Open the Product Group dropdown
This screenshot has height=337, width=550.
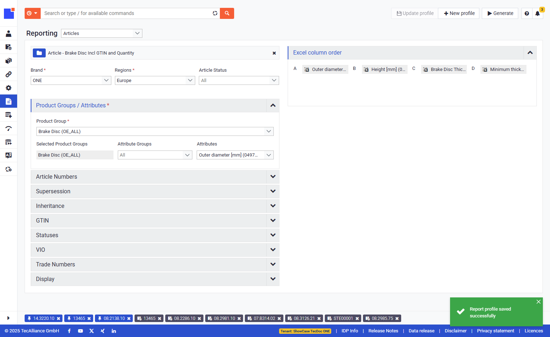click(155, 131)
